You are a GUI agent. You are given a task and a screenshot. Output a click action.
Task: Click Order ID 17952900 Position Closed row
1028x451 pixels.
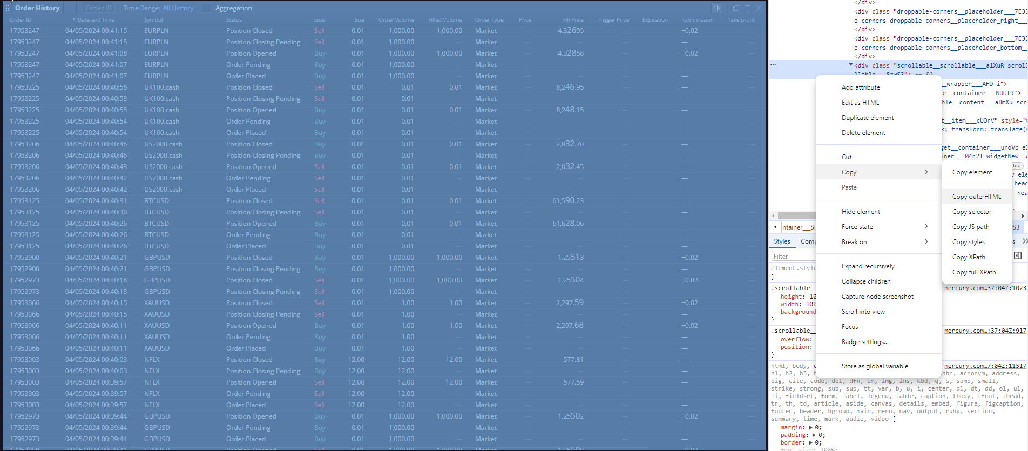click(383, 258)
